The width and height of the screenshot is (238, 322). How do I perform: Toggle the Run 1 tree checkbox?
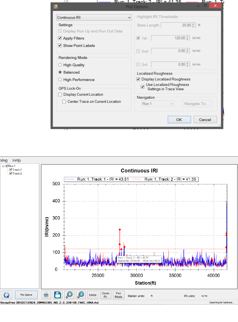(7, 166)
